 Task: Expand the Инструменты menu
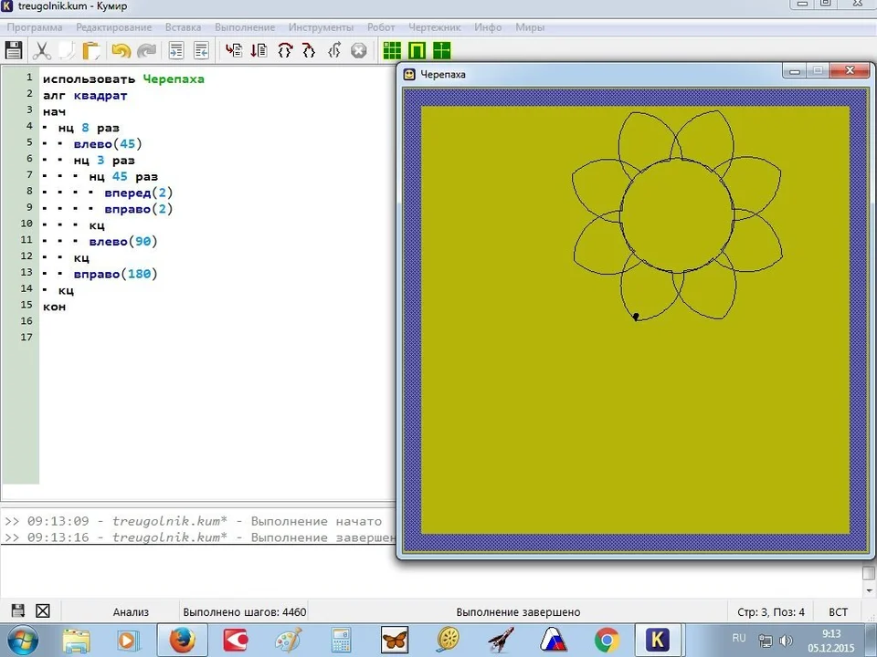pyautogui.click(x=321, y=27)
